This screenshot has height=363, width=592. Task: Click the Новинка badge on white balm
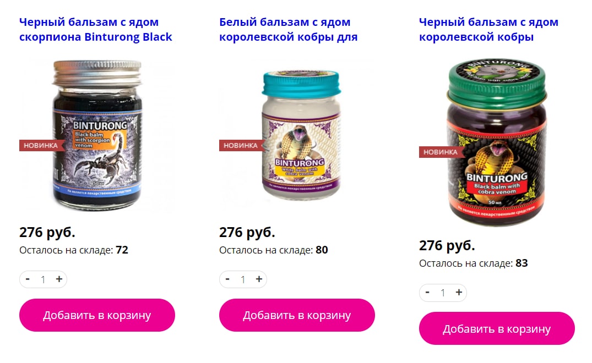241,146
